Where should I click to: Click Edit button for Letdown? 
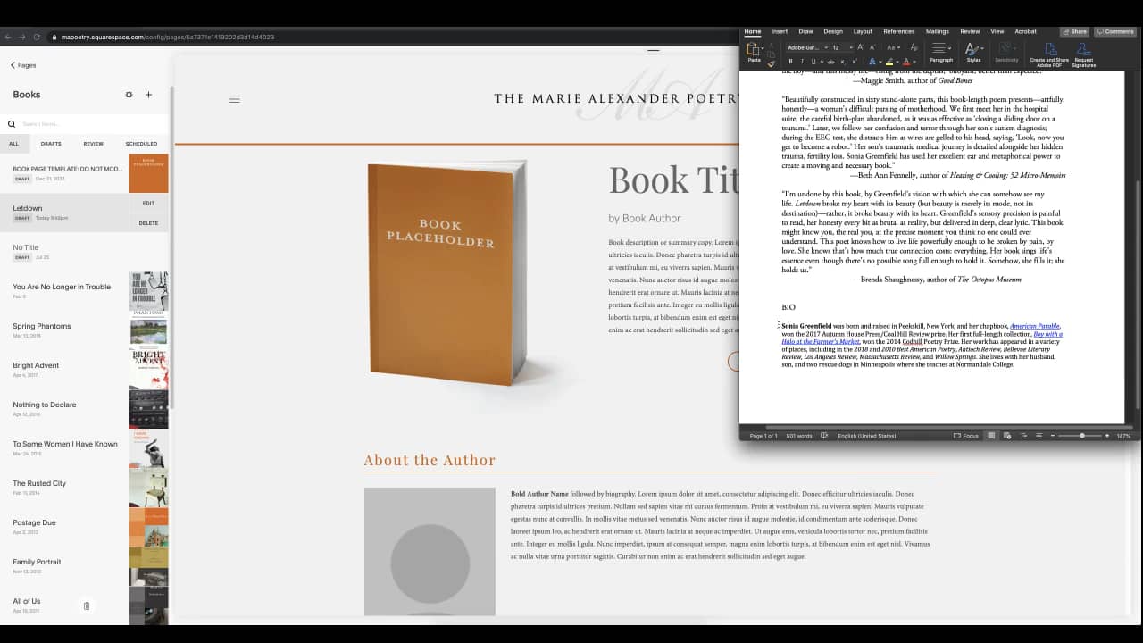point(148,203)
